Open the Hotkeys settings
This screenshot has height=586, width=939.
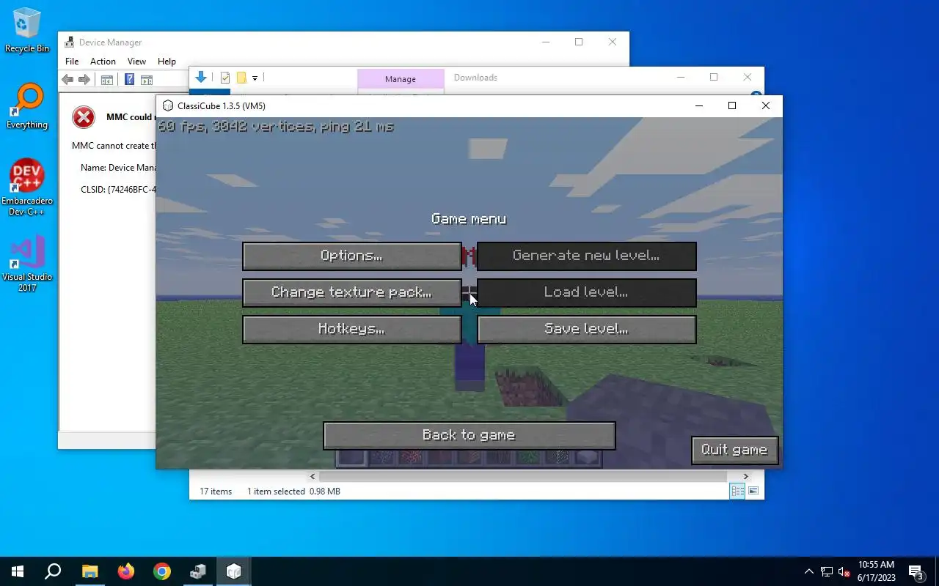coord(352,329)
